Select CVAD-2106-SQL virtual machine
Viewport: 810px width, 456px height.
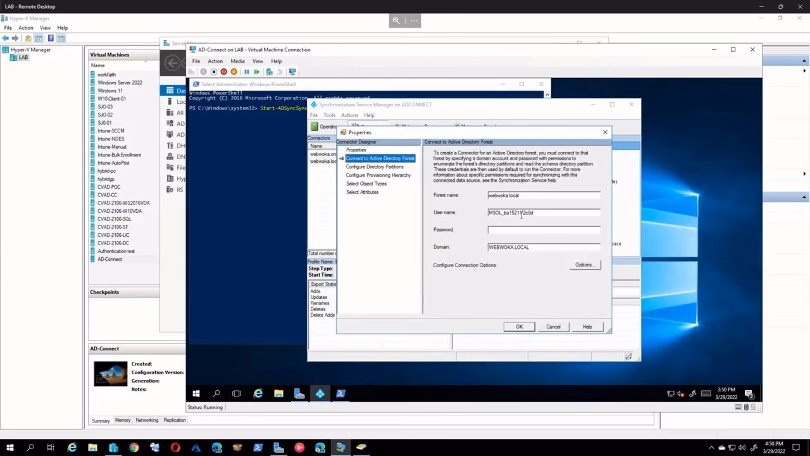[x=115, y=219]
